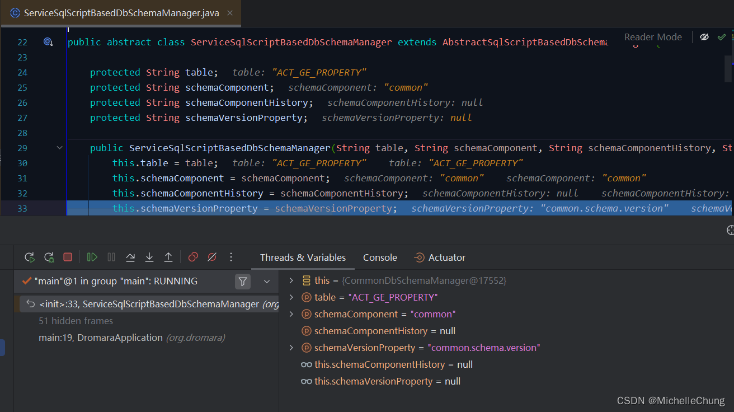Image resolution: width=734 pixels, height=412 pixels.
Task: Open the View Breakpoints dialog
Action: coord(193,257)
